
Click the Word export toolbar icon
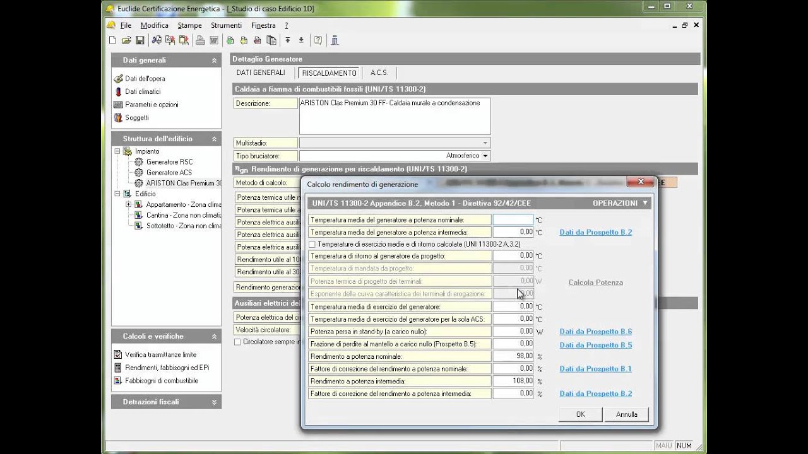point(214,40)
